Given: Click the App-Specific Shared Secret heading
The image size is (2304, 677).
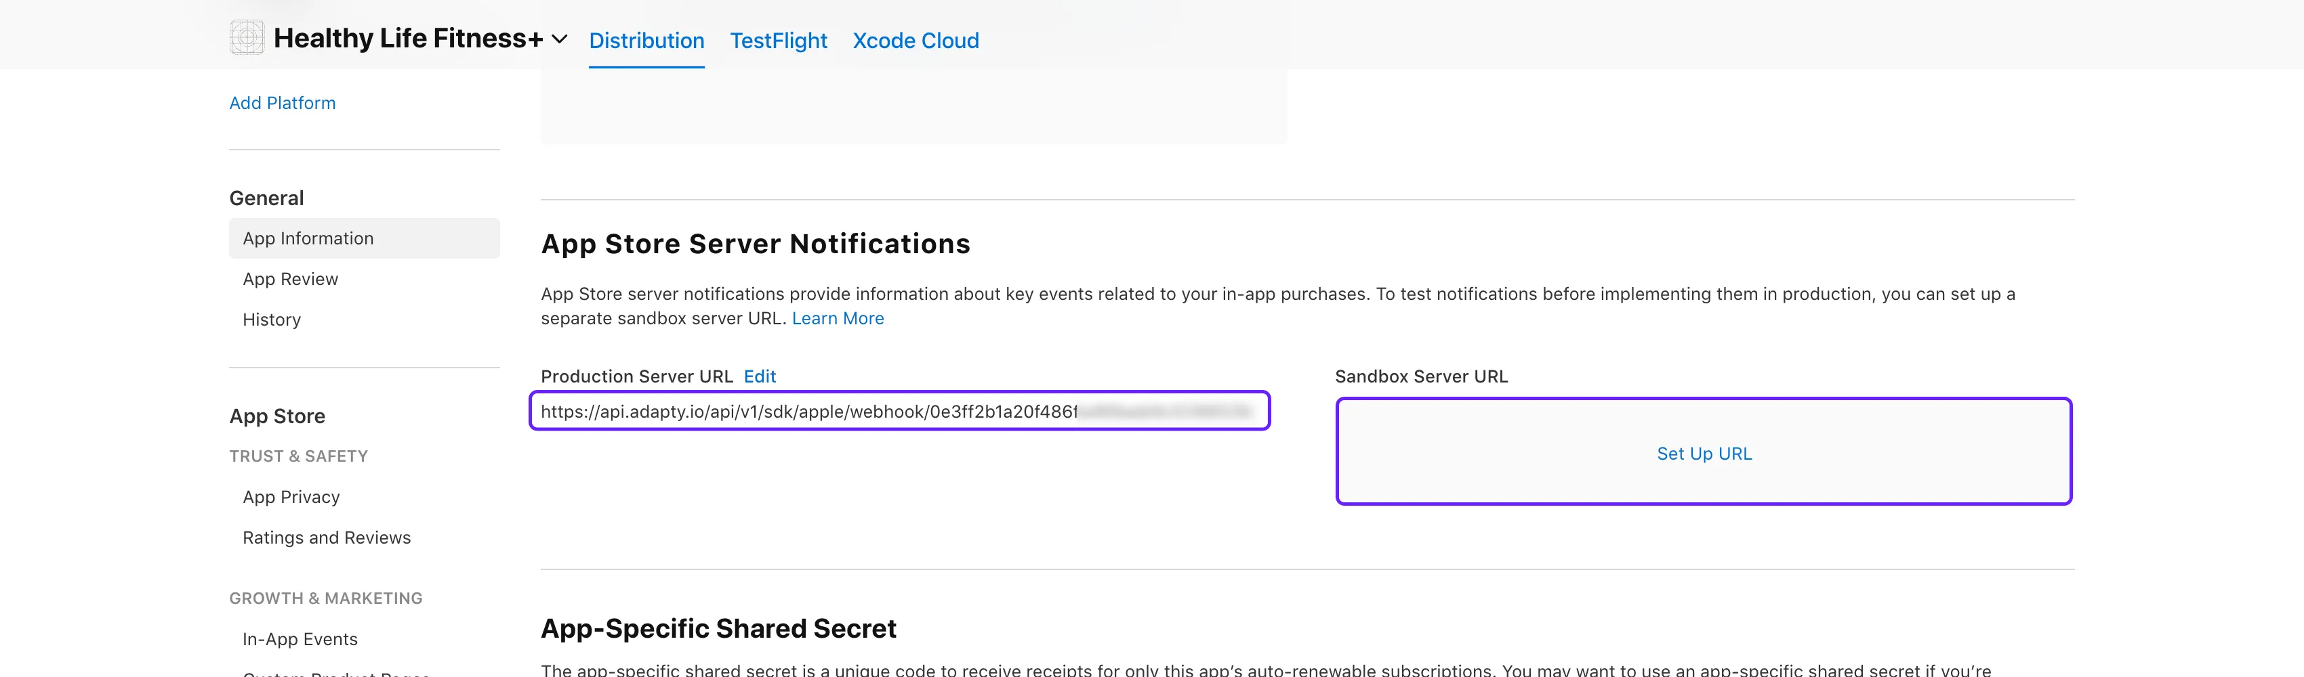Looking at the screenshot, I should pyautogui.click(x=718, y=629).
